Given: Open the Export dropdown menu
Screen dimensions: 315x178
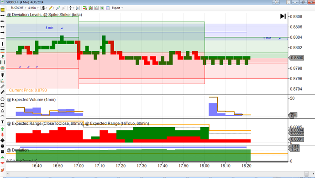Looking at the screenshot, I should pos(117,8).
